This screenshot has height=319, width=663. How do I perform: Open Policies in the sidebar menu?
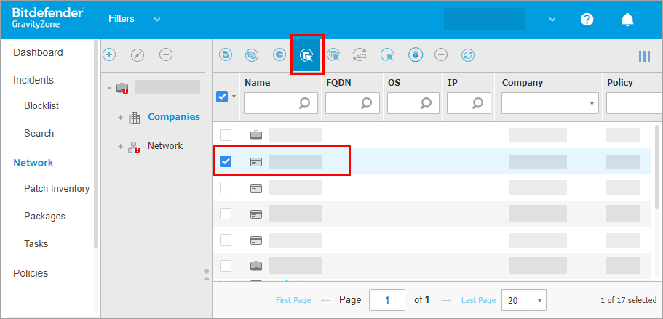(x=31, y=273)
